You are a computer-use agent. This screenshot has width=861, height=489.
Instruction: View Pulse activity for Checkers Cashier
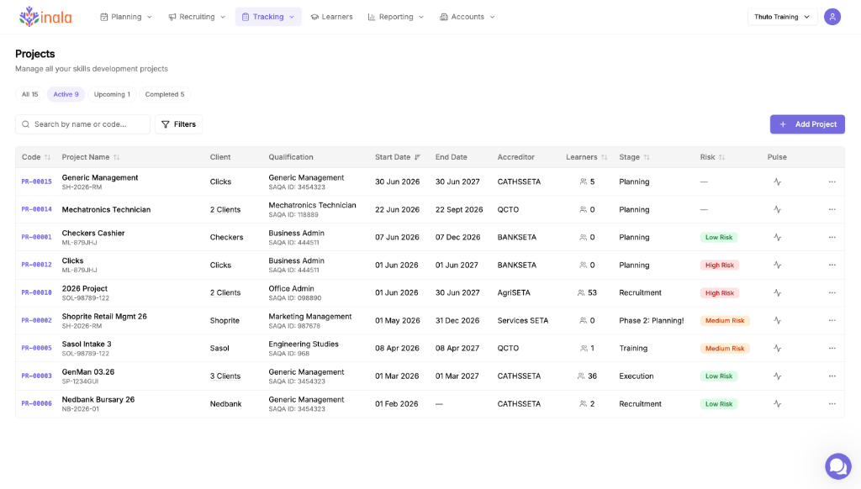[777, 237]
